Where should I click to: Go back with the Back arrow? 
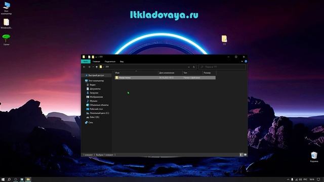[x=84, y=67]
